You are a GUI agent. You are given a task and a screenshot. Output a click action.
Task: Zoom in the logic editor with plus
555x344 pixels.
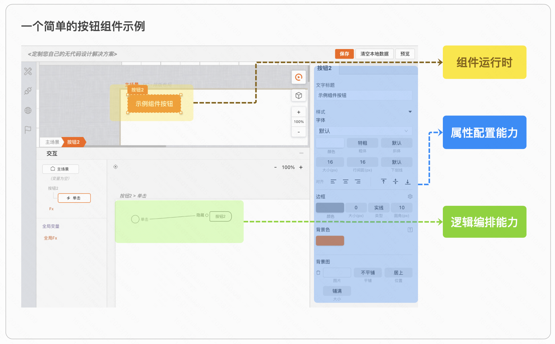[x=301, y=167]
